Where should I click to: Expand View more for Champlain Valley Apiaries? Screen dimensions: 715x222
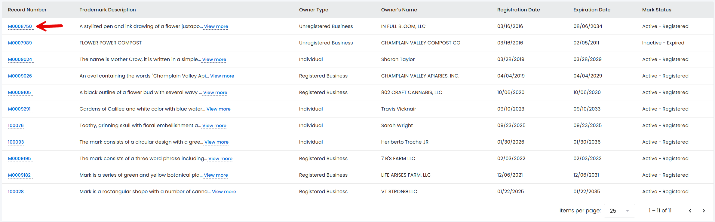[x=222, y=76]
